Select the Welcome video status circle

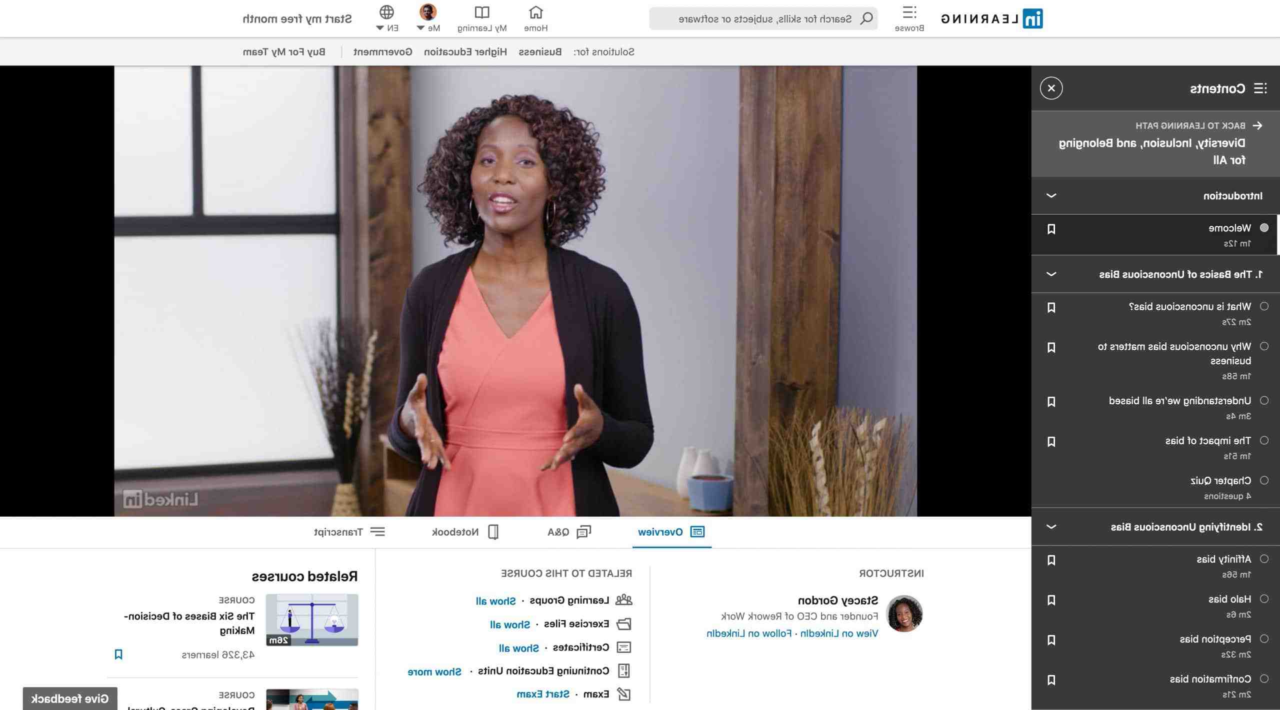[x=1264, y=228]
